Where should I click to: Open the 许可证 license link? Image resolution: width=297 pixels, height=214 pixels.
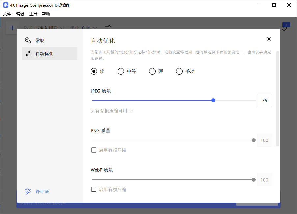42,192
